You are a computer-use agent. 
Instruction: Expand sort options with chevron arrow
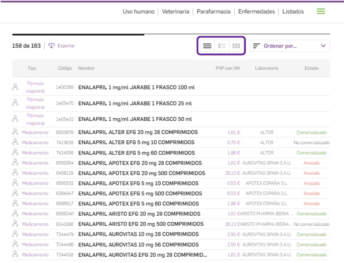[323, 46]
